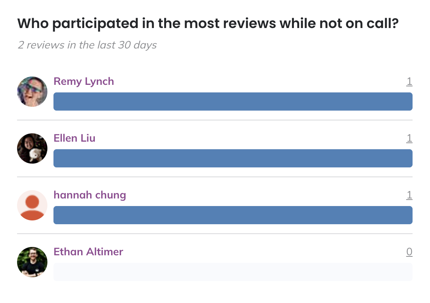Open the Ellen Liu name link
Screen dimensions: 430x303
pos(74,138)
